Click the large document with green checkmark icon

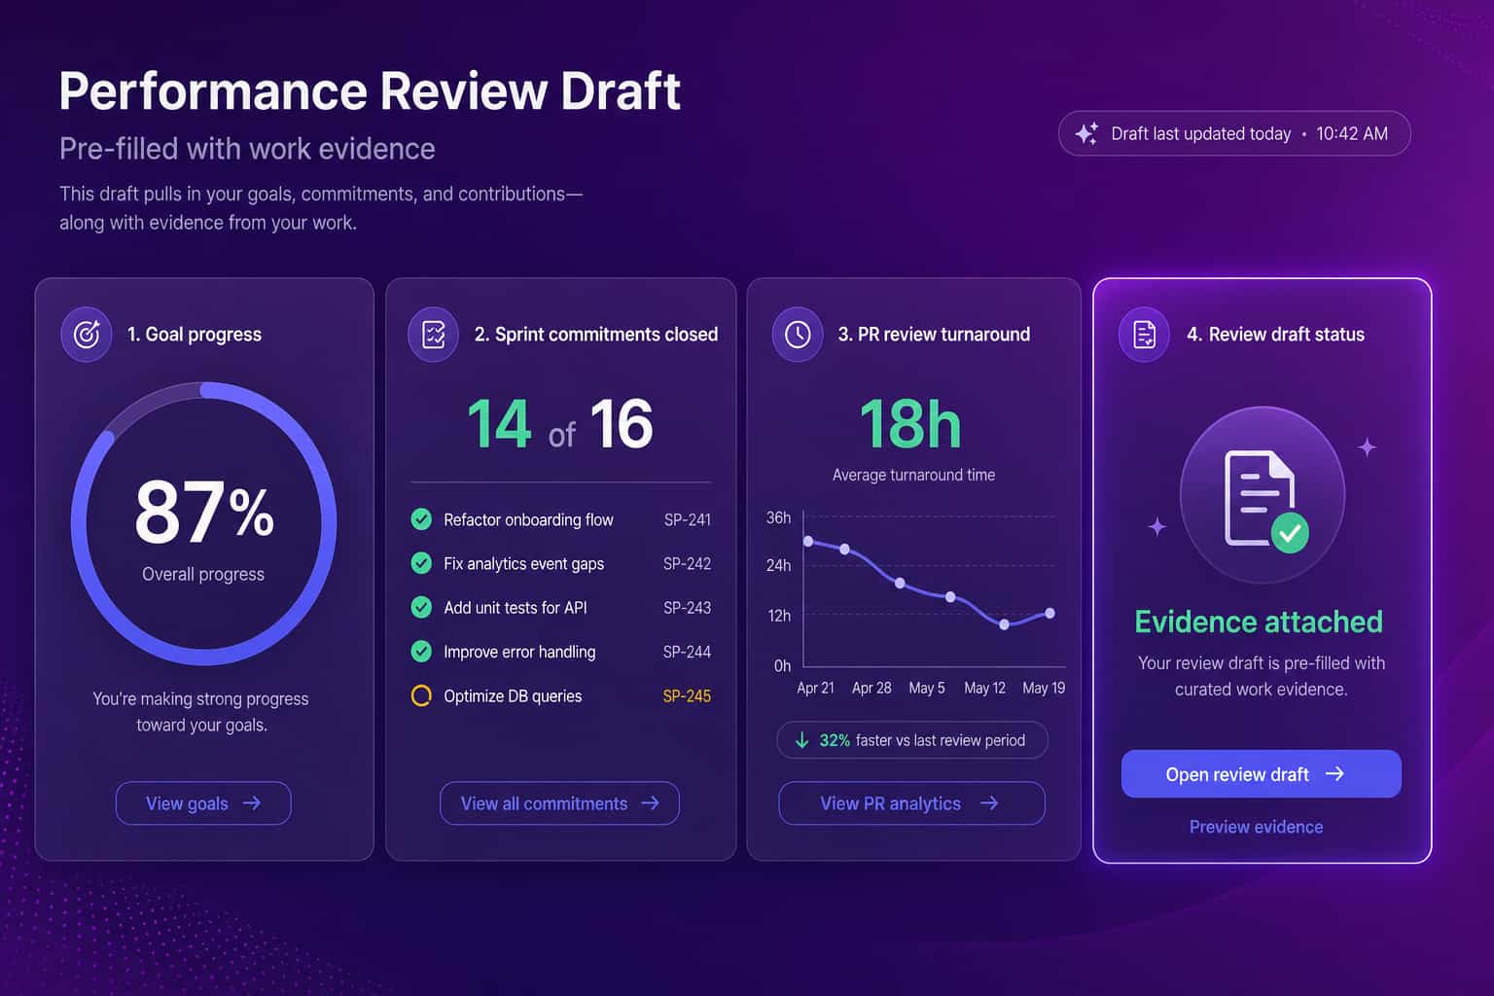1263,498
